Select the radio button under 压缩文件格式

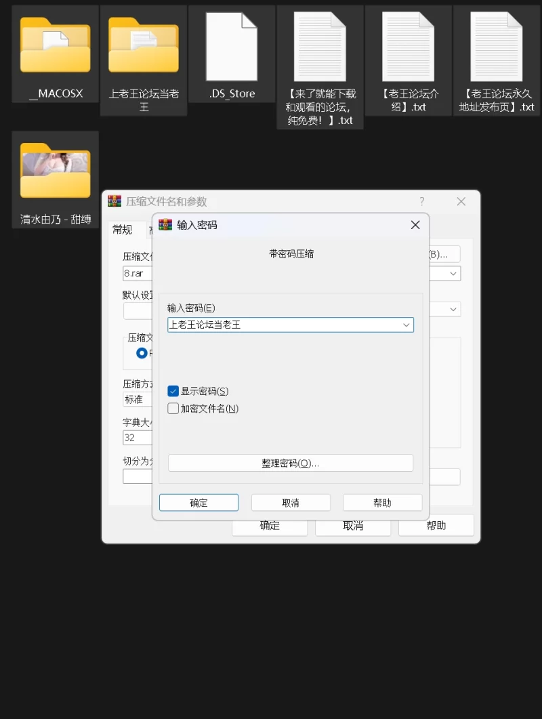pos(142,353)
